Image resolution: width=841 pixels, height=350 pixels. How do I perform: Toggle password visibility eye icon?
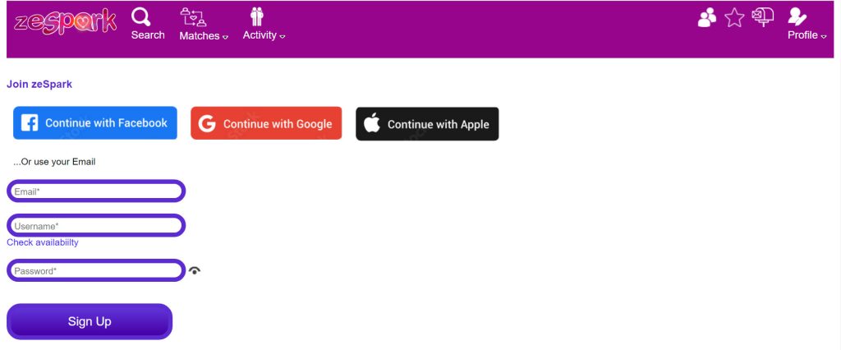click(x=195, y=271)
